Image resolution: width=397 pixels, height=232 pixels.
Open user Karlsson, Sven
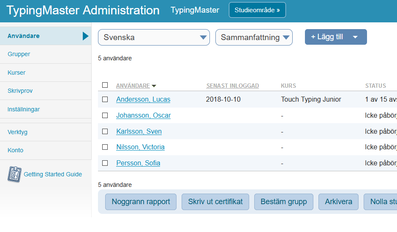click(139, 131)
